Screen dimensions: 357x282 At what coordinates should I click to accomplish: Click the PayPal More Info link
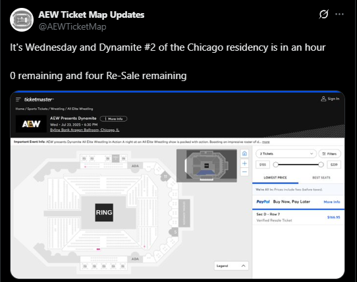(x=332, y=202)
